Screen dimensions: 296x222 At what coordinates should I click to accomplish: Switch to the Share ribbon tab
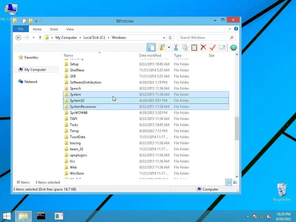click(54, 29)
